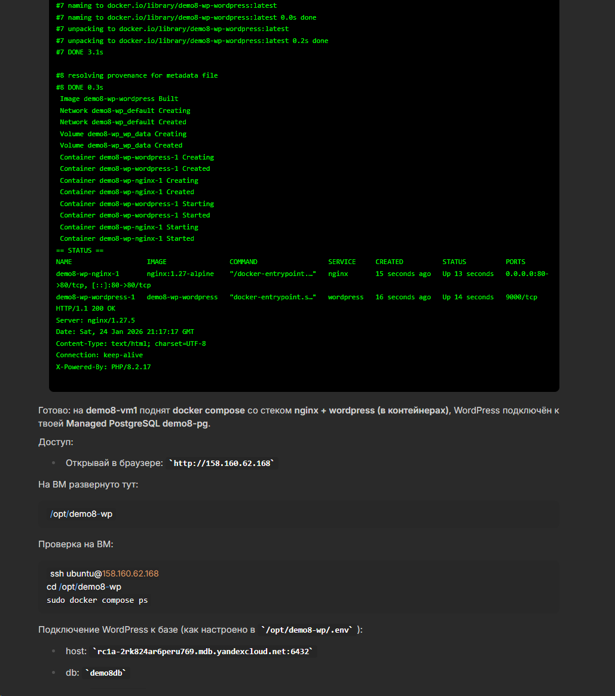Click the 'Доступ:' heading text
615x696 pixels.
[x=56, y=442]
